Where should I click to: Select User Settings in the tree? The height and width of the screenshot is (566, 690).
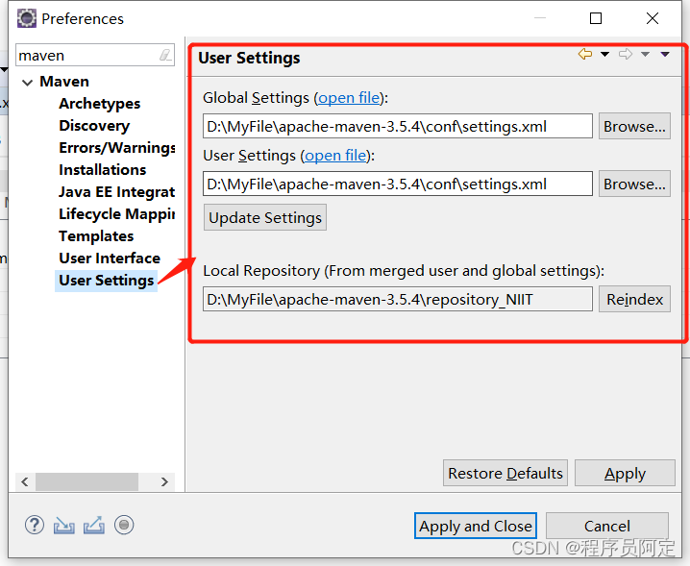tap(106, 281)
